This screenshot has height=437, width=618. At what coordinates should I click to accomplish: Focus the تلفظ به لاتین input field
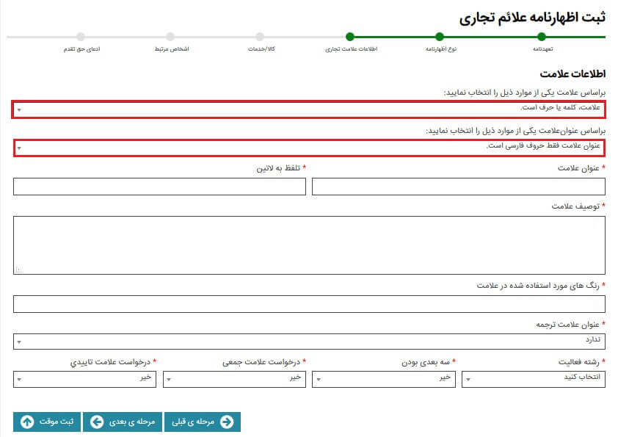coord(159,187)
